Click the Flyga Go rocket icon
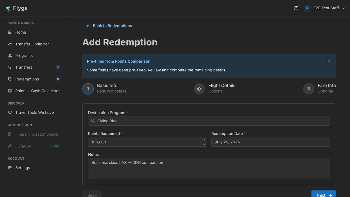The width and height of the screenshot is (350, 197). point(10,146)
